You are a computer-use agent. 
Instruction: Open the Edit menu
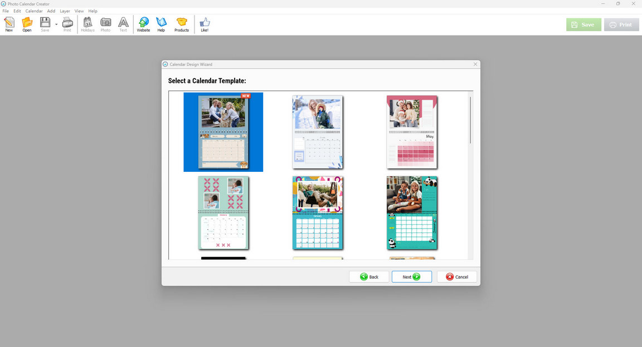[x=17, y=11]
